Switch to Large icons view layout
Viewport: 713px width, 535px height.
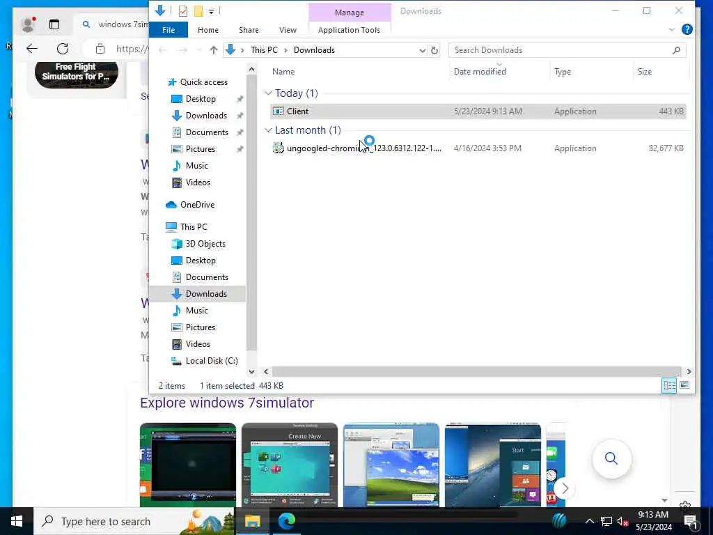pyautogui.click(x=684, y=386)
